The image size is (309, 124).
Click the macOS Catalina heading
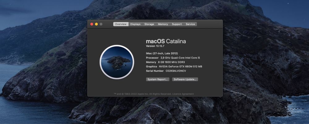(166, 41)
